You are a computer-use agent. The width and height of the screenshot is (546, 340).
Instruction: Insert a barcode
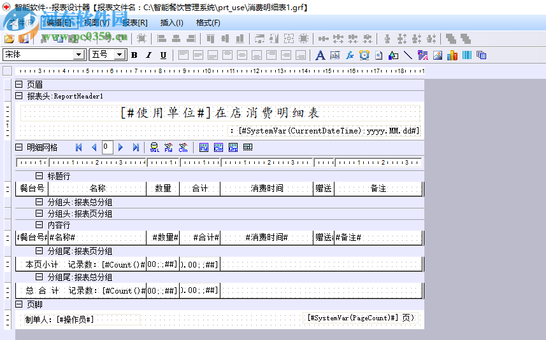click(466, 55)
